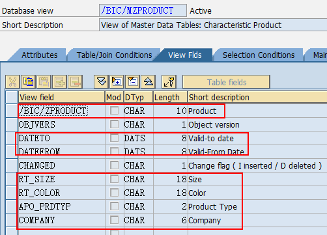The width and height of the screenshot is (327, 235).
Task: Click row selector for COMPANY row
Action: point(12,220)
